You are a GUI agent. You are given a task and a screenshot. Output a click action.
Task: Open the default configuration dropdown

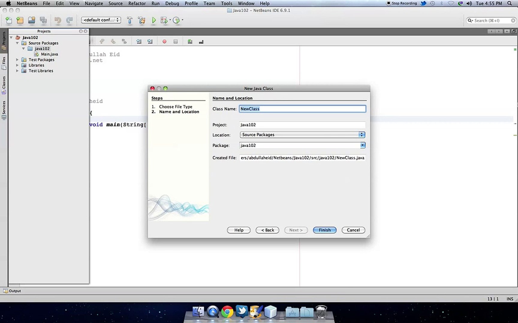pyautogui.click(x=101, y=20)
